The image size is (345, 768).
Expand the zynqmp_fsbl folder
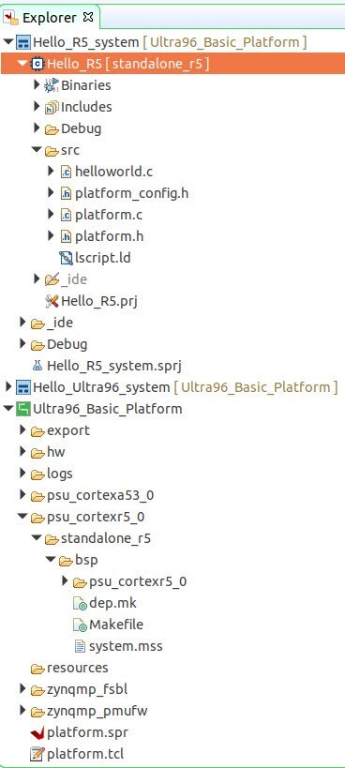22,688
